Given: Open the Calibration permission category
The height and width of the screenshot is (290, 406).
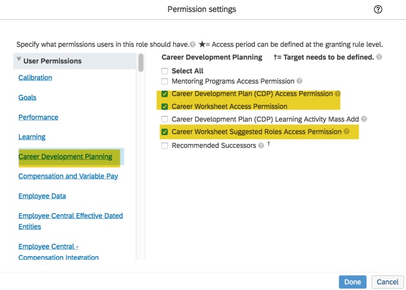Looking at the screenshot, I should pyautogui.click(x=35, y=77).
